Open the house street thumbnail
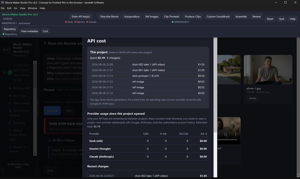The width and height of the screenshot is (300, 179). tap(229, 70)
